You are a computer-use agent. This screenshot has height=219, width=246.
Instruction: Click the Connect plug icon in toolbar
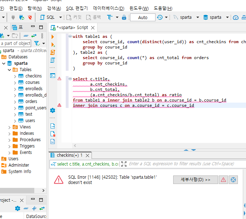coord(13,17)
